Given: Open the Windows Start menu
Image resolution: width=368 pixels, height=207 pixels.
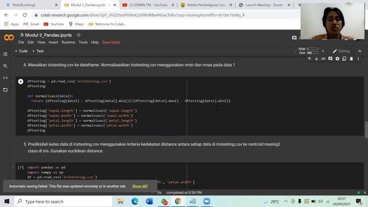Looking at the screenshot, I should [7, 201].
